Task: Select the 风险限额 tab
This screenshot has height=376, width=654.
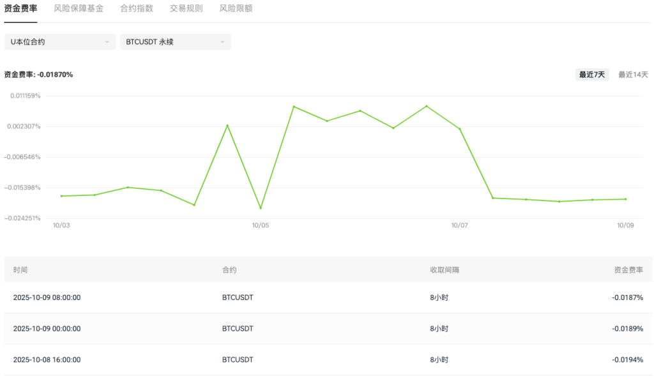Action: click(236, 9)
